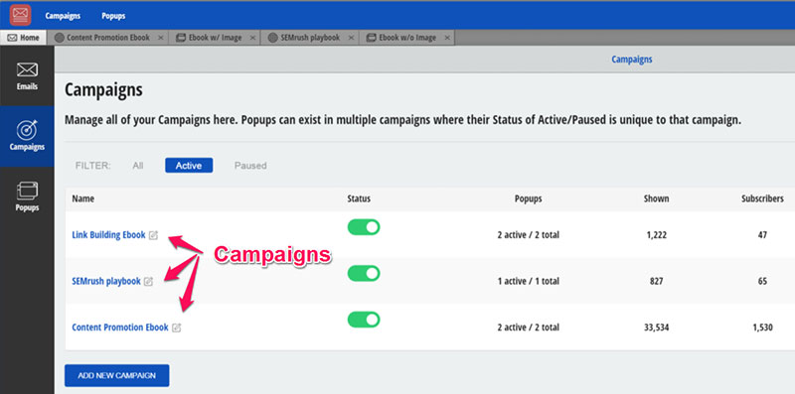The height and width of the screenshot is (394, 795).
Task: Click the popups count for Content Promotion Ebook
Action: (529, 328)
